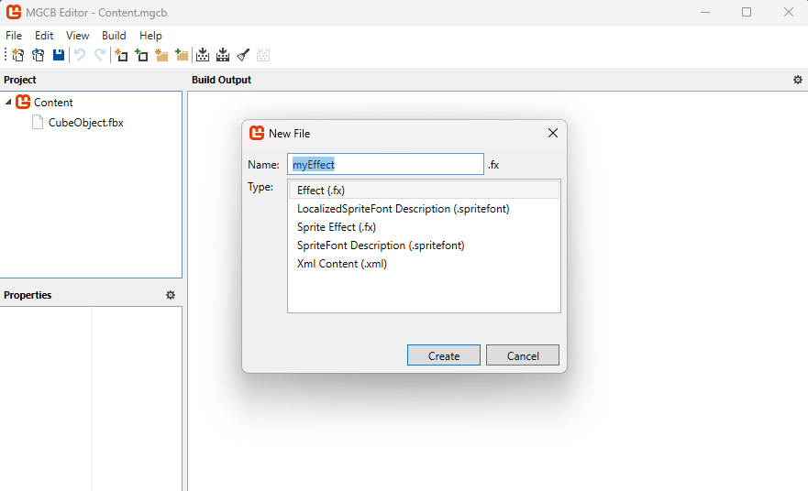Open the Build menu

coord(114,36)
